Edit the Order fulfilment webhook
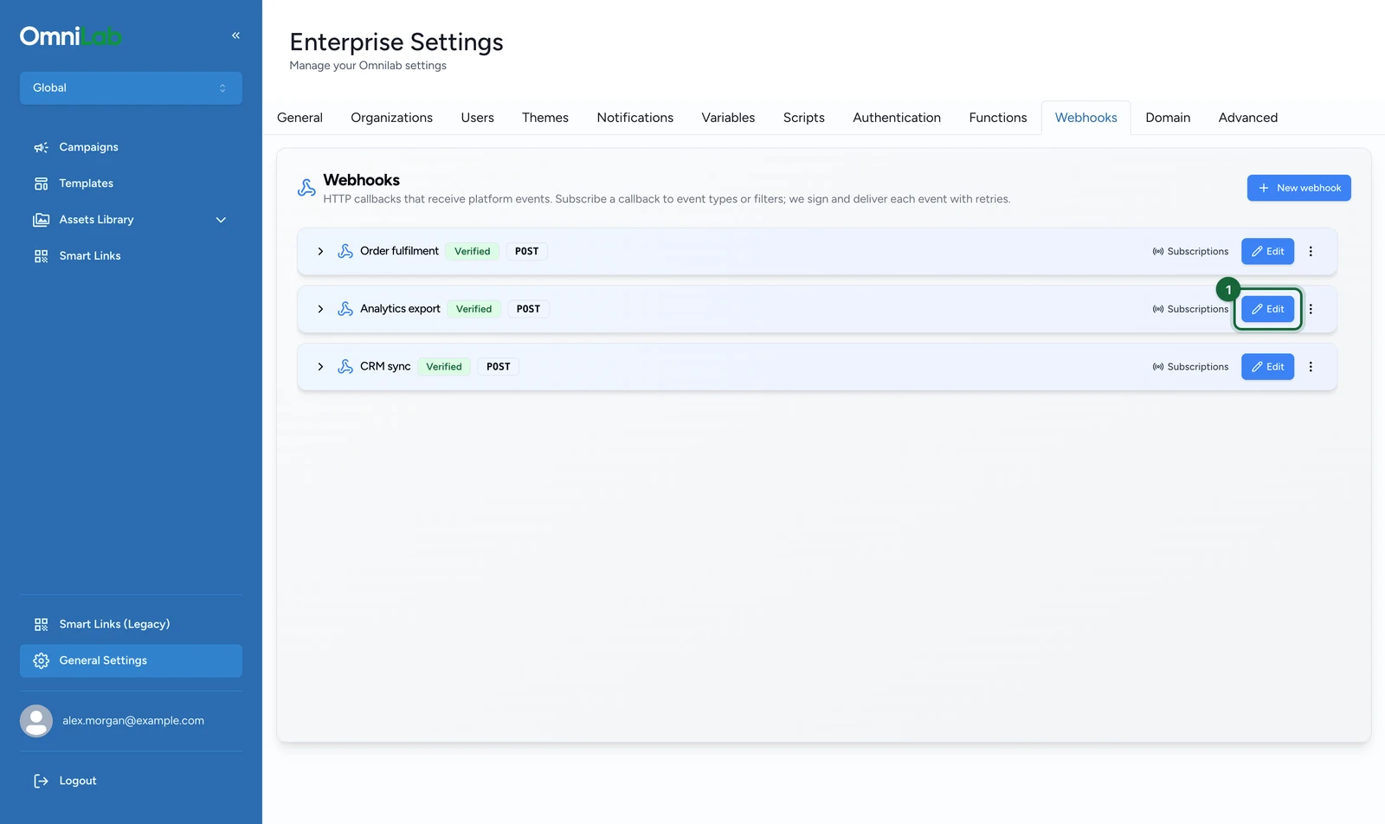 (1268, 251)
